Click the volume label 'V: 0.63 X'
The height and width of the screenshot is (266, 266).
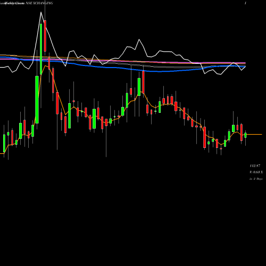click(x=256, y=172)
